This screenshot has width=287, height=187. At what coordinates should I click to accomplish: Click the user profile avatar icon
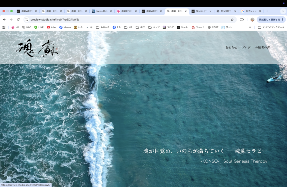tap(252, 20)
